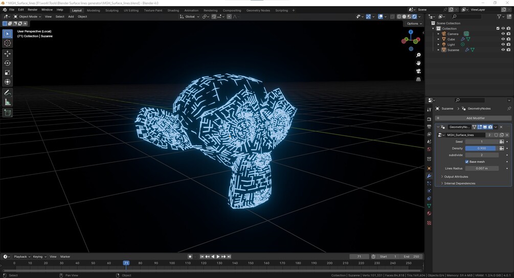The image size is (514, 278).
Task: Switch to the Geometry Nodes workspace tab
Action: point(258,10)
